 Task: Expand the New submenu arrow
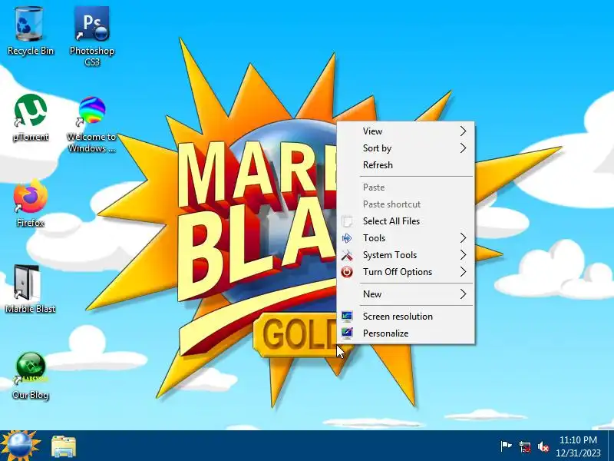click(464, 294)
